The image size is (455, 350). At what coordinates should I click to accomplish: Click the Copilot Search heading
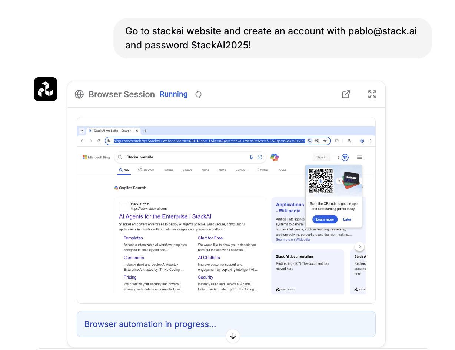pos(130,188)
